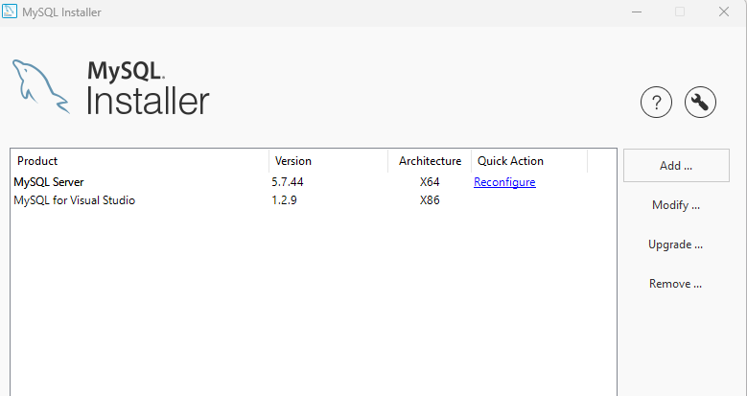Screen dimensions: 747x396
Task: Click the Add ... button
Action: 676,165
